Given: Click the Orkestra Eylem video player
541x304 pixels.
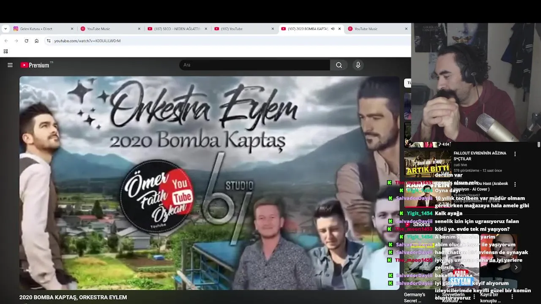Looking at the screenshot, I should pyautogui.click(x=209, y=183).
